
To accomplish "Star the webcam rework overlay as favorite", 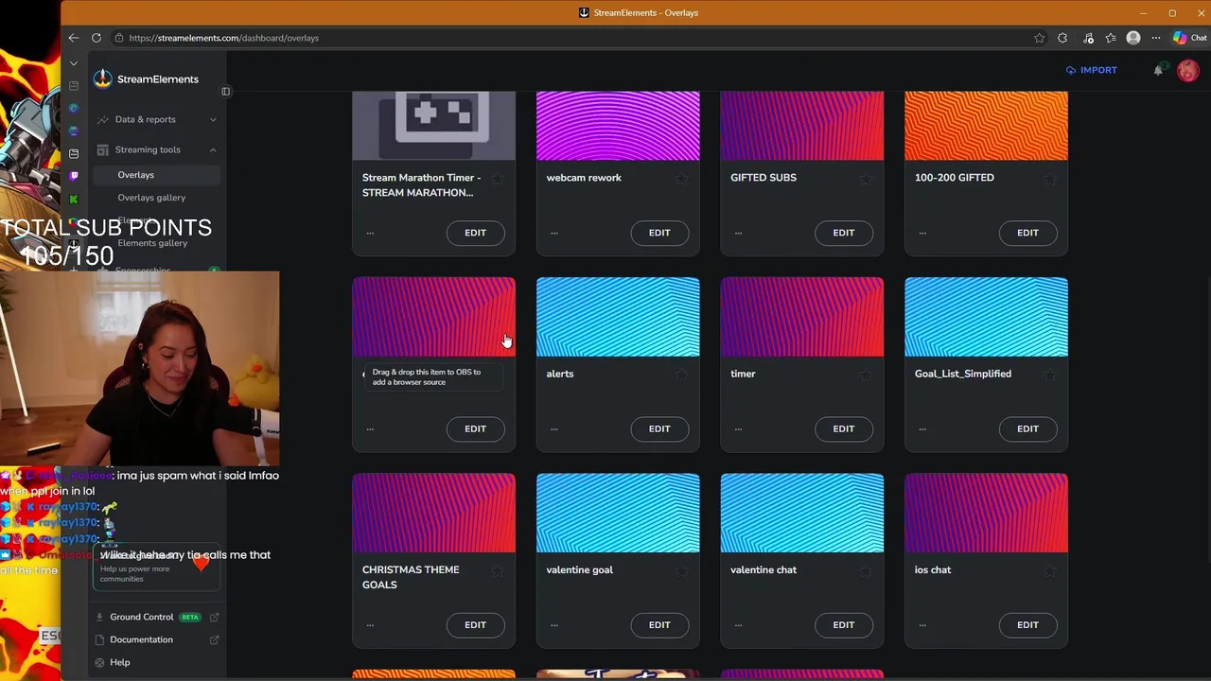I will click(681, 179).
